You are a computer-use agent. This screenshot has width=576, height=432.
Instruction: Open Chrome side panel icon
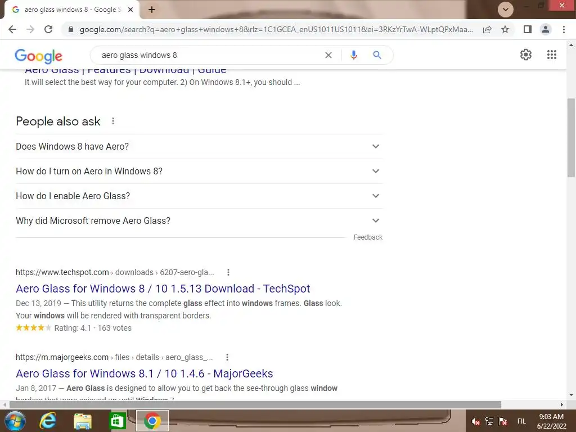[x=528, y=29]
